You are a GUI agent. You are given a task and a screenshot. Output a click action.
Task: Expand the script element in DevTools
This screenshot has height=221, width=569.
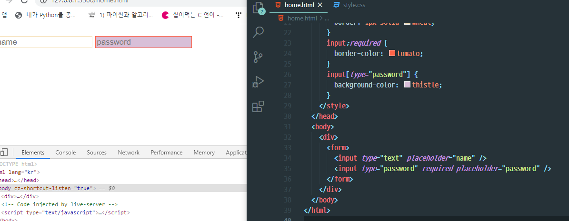click(x=65, y=212)
